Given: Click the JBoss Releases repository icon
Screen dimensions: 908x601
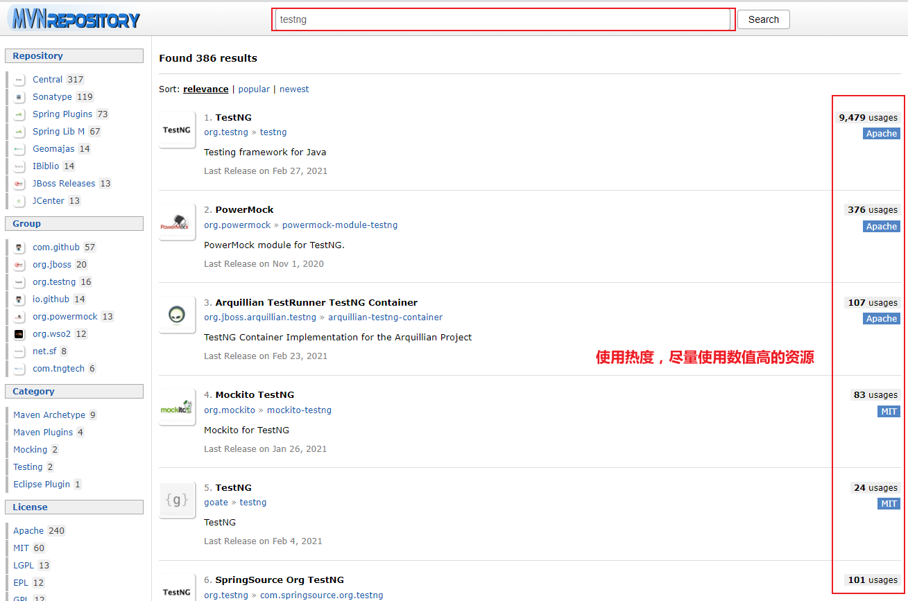Looking at the screenshot, I should coord(19,184).
